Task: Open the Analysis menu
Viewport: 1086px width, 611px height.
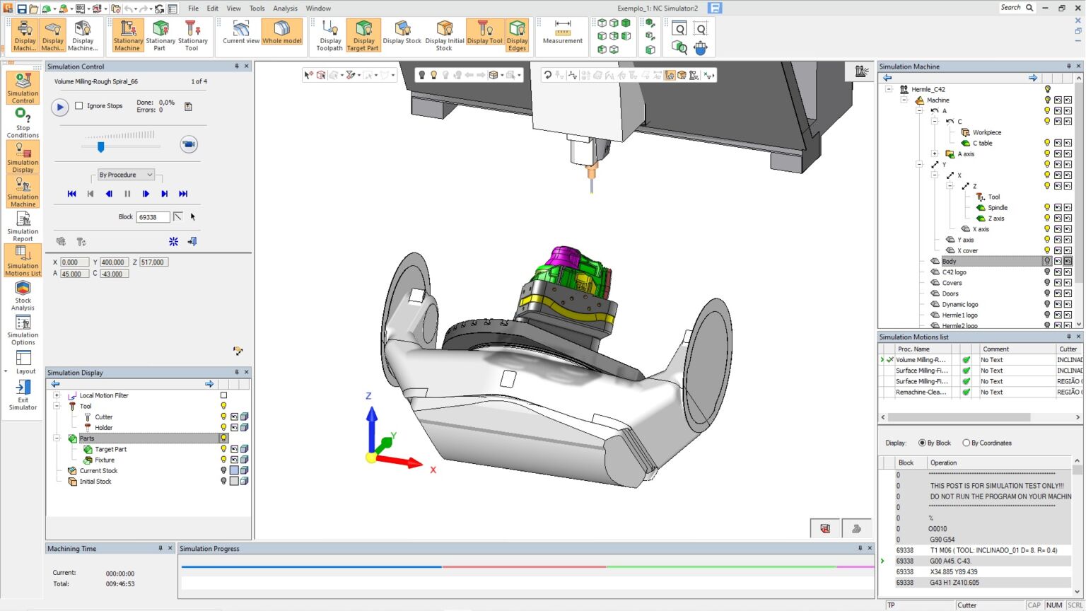Action: tap(285, 8)
